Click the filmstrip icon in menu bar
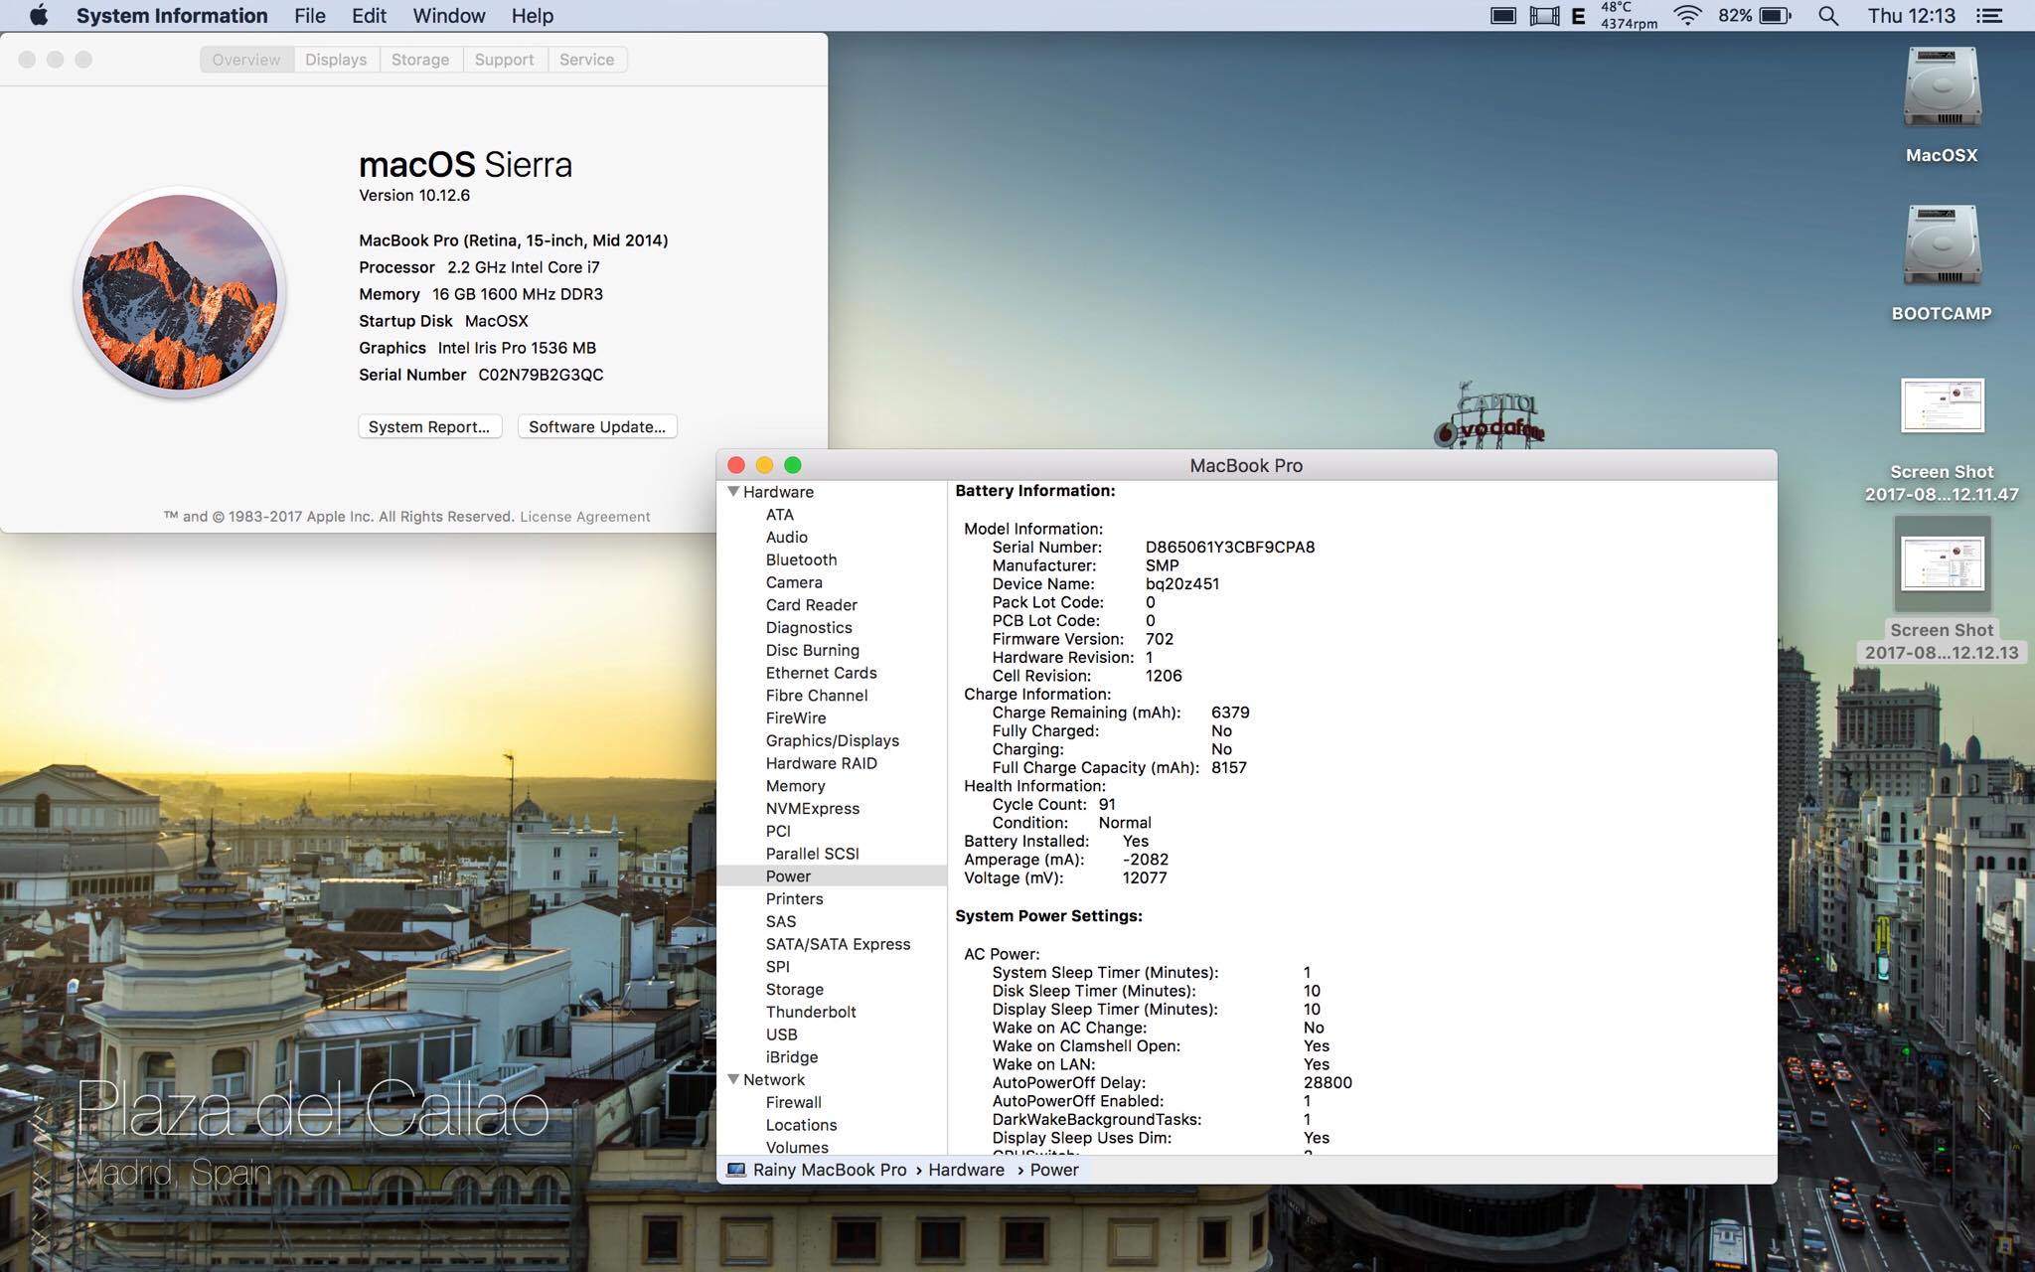Screen dimensions: 2035x1272 [1544, 16]
